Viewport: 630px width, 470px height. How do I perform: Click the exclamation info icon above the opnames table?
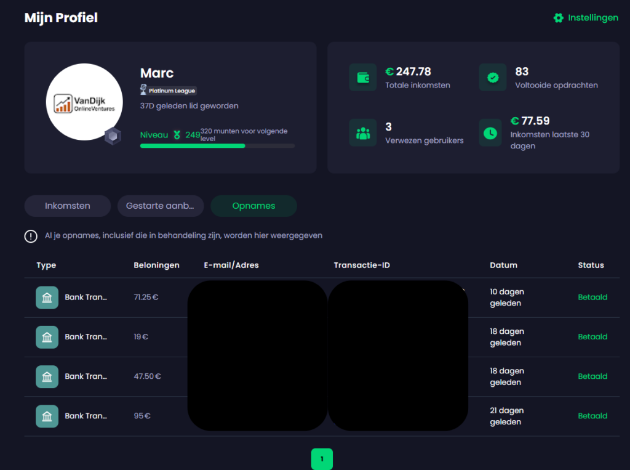coord(30,236)
